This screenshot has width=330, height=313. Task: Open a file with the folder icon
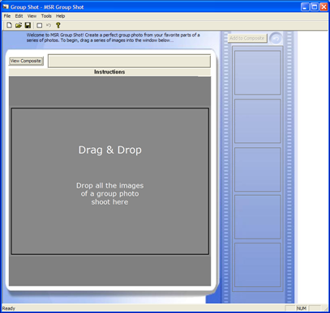tap(19, 25)
